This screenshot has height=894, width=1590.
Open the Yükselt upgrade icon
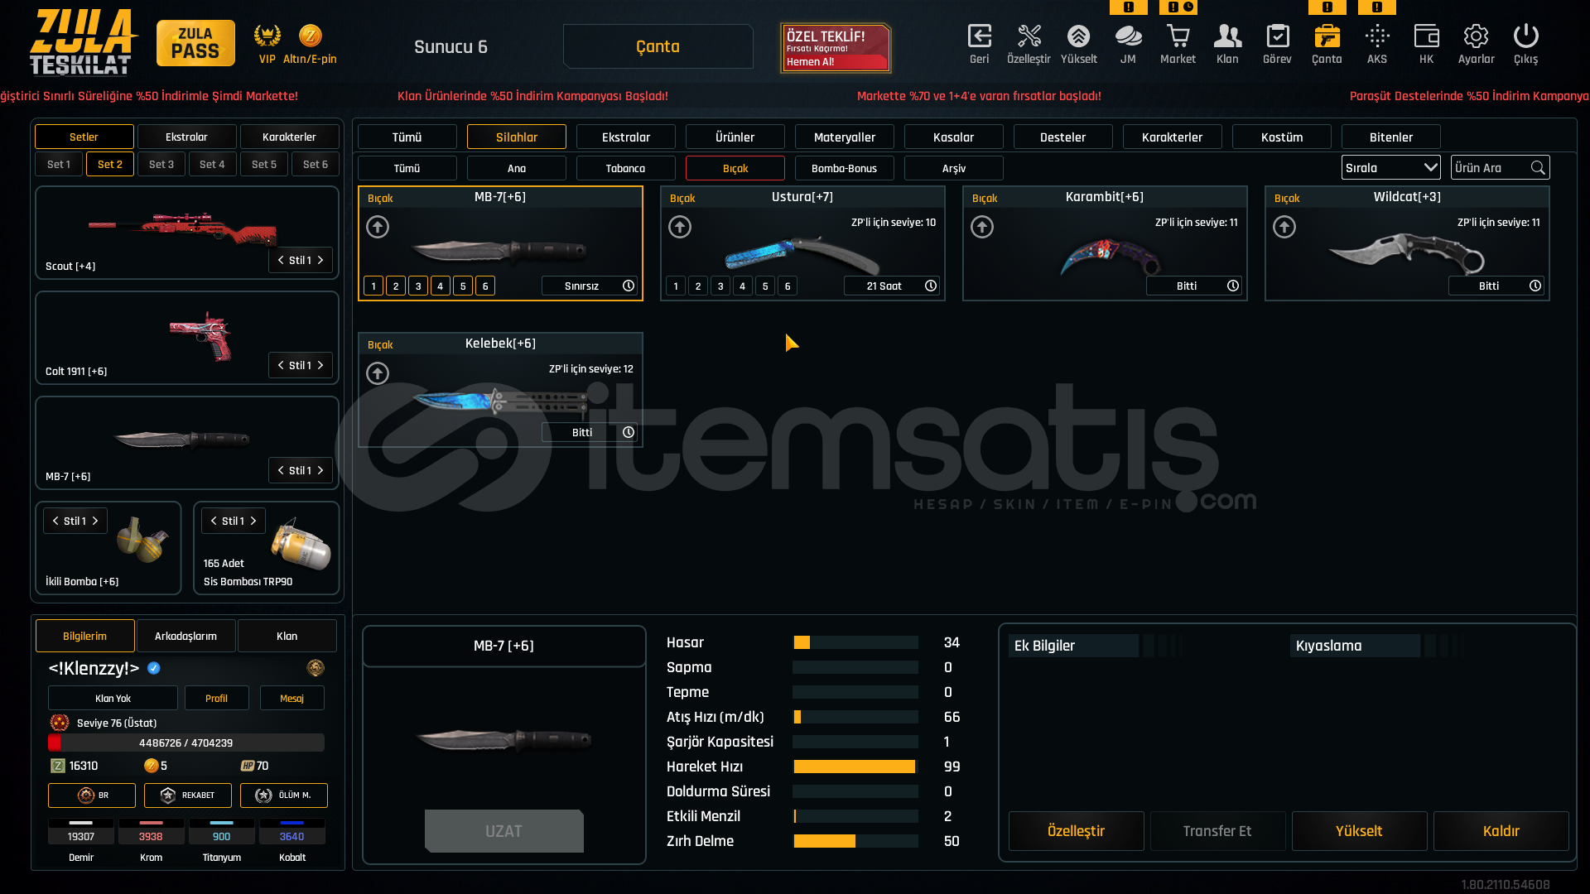point(1078,37)
